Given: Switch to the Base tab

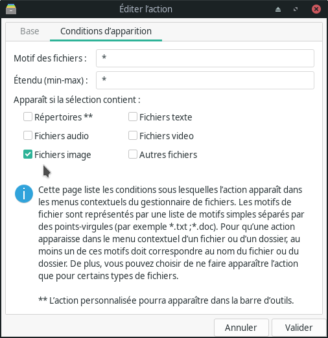Looking at the screenshot, I should click(x=30, y=31).
